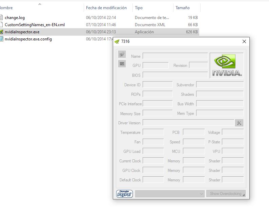
Task: Select CustomSettingNames_en-EN.xml file
Action: 35,25
